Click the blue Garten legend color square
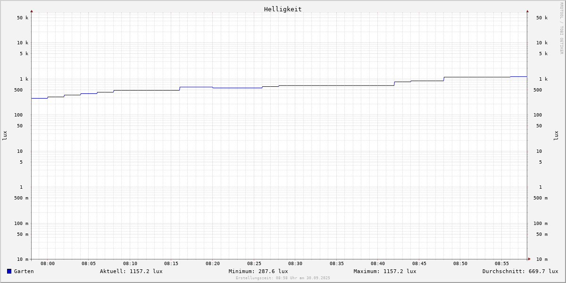566x283 pixels. click(x=9, y=271)
